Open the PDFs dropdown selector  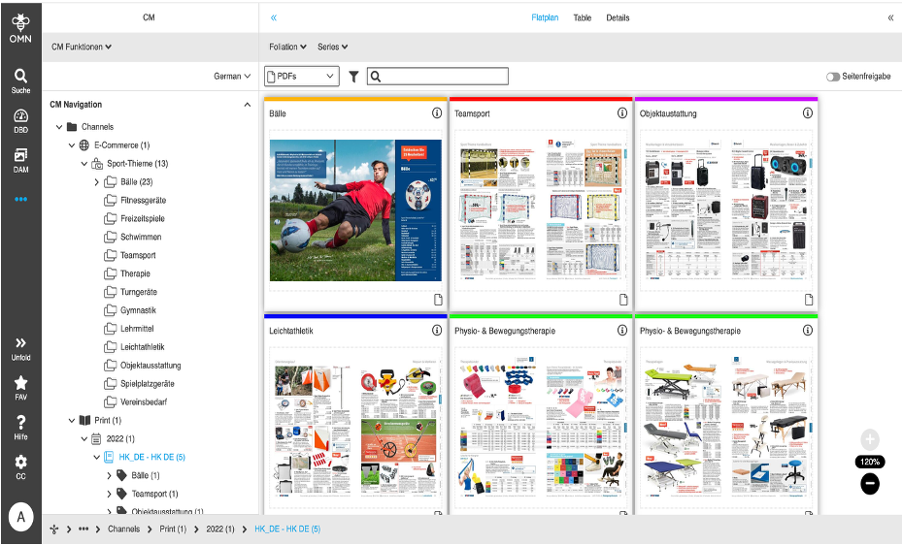[301, 77]
